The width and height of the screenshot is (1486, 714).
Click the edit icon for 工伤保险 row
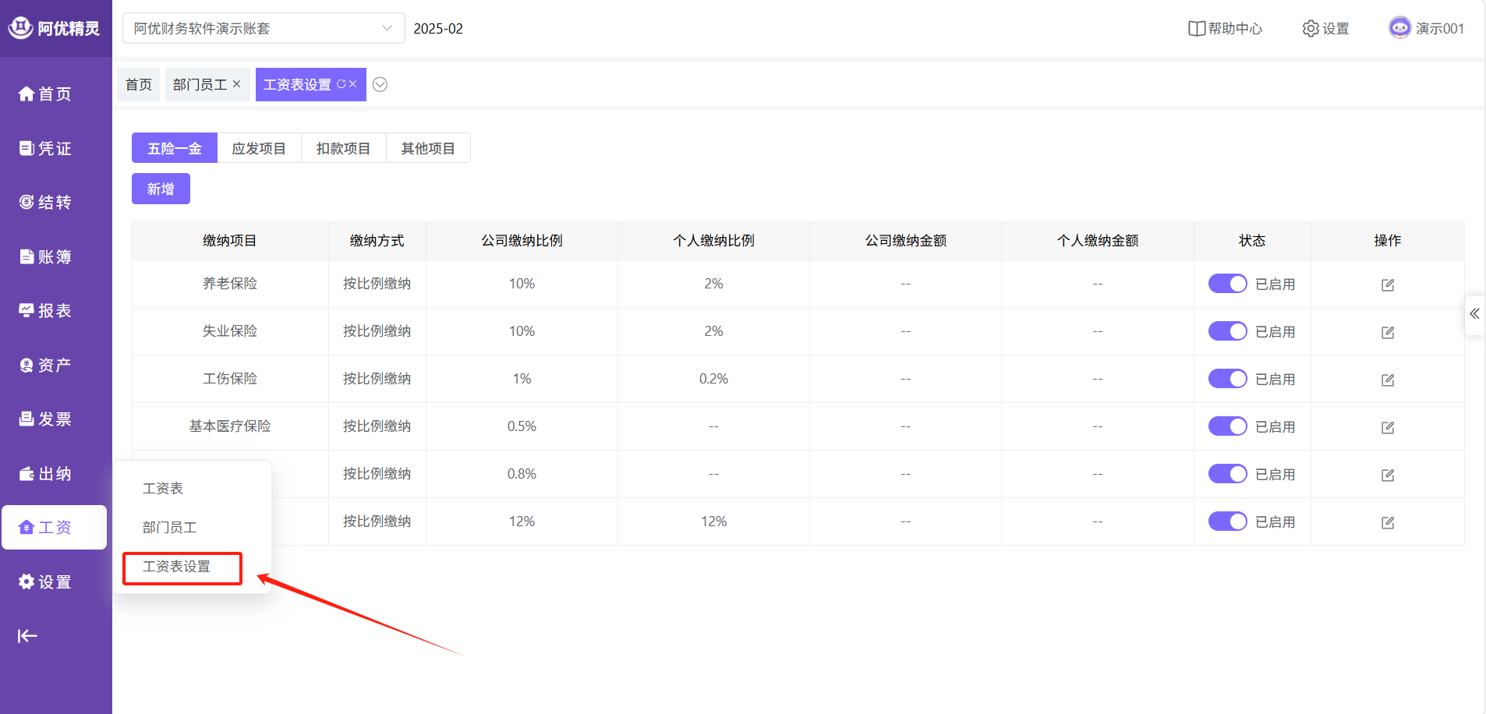1387,380
